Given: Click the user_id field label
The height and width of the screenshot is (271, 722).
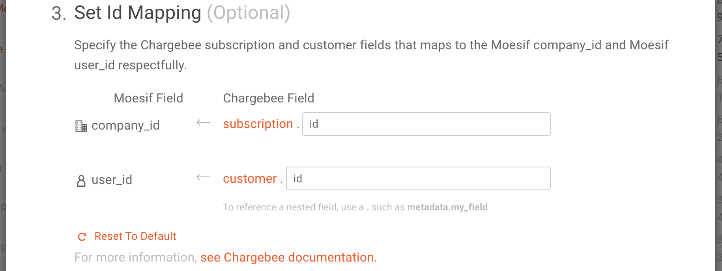Looking at the screenshot, I should 112,180.
